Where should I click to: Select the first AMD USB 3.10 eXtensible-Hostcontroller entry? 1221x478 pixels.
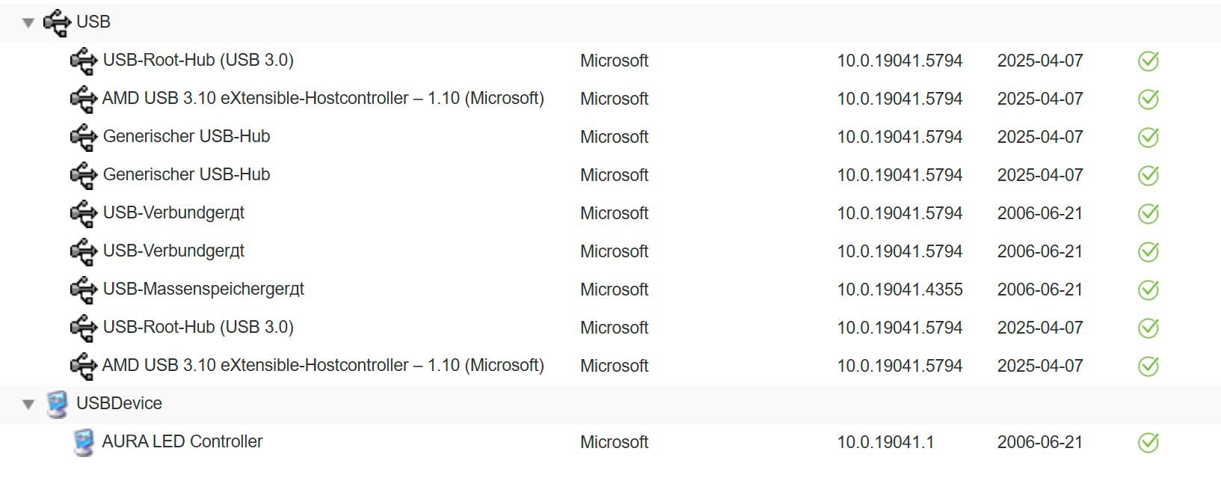pos(323,98)
